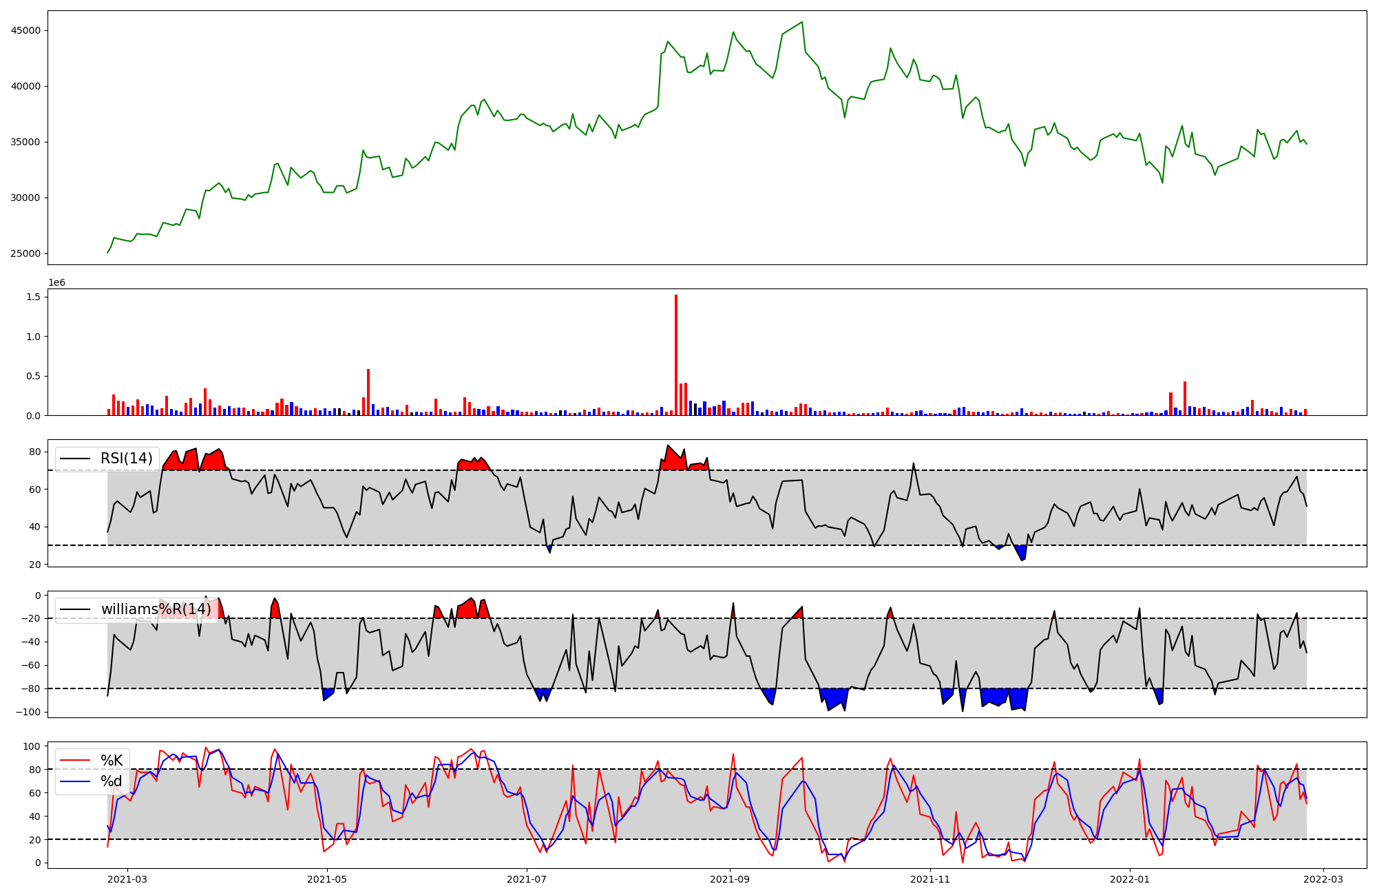This screenshot has height=895, width=1377.
Task: Click the 1.5 volume axis tick label
Action: click(x=32, y=297)
